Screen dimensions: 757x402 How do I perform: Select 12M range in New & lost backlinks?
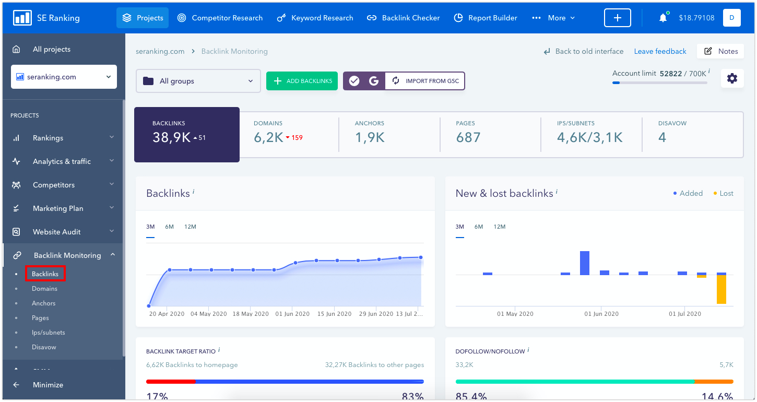(499, 227)
